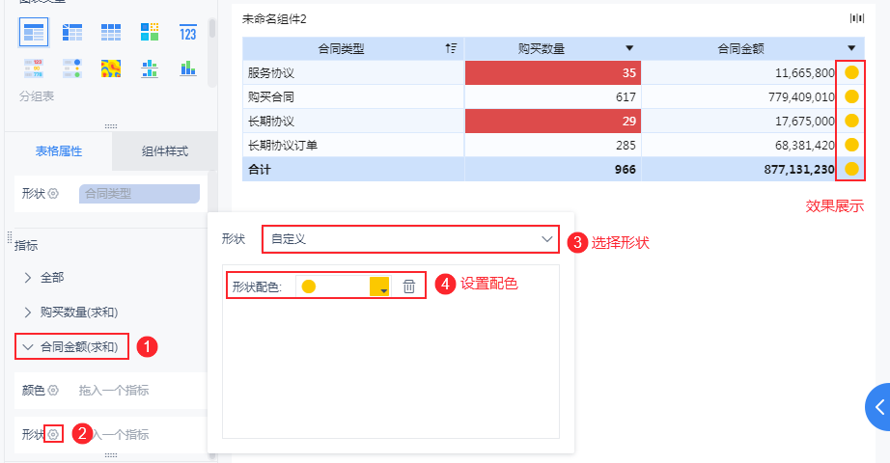Screen dimensions: 890x463
Task: Open the 合同金额 column dropdown arrow
Action: (x=850, y=49)
